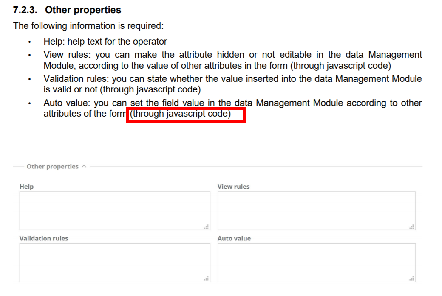
Task: Click the 'Help: help text for the operator' line
Action: 105,42
